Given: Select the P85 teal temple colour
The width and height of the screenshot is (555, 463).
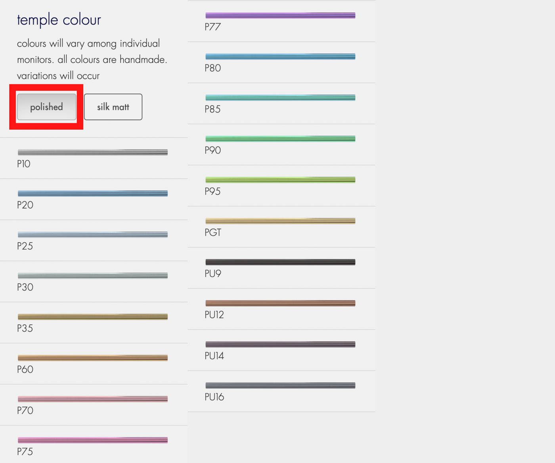Looking at the screenshot, I should [x=280, y=98].
